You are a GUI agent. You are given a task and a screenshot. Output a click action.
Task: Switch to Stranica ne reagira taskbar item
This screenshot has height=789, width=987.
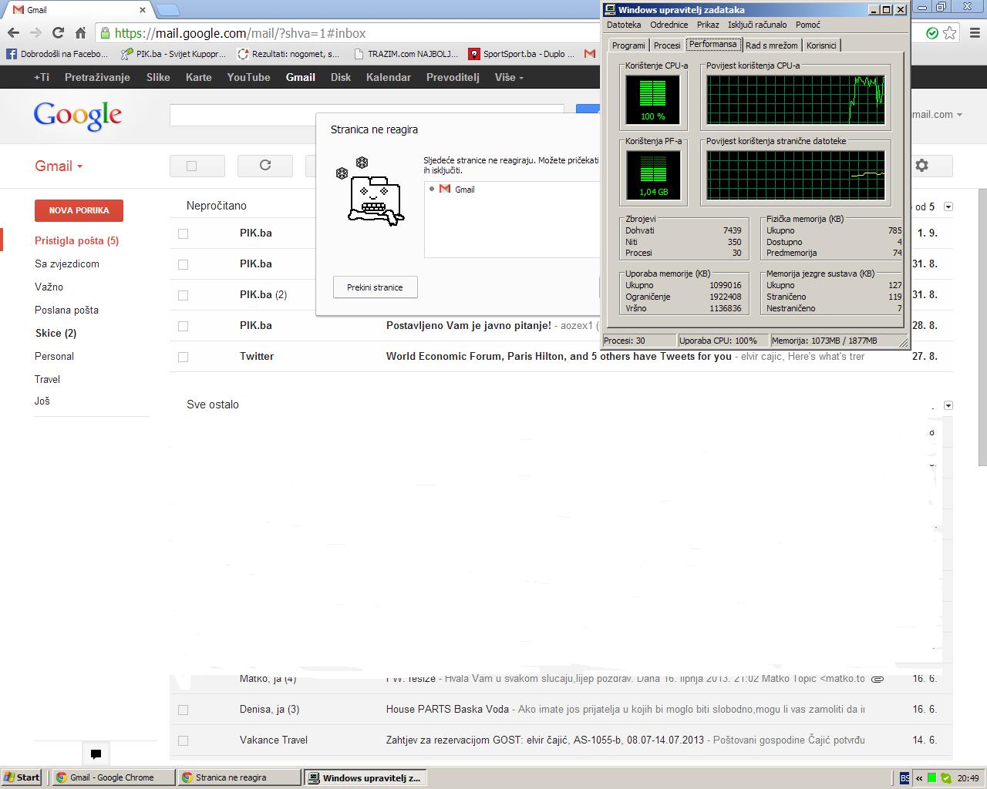click(x=237, y=777)
